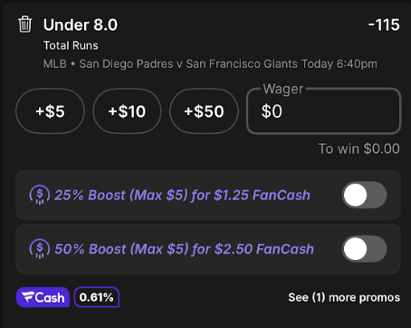Focus the Wager amount input field
Screen dimensions: 411x328
click(324, 111)
